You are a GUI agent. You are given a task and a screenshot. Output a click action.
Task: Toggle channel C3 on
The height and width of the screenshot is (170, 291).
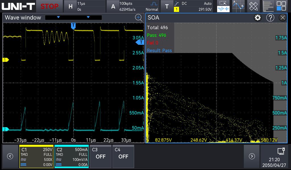click(x=101, y=156)
